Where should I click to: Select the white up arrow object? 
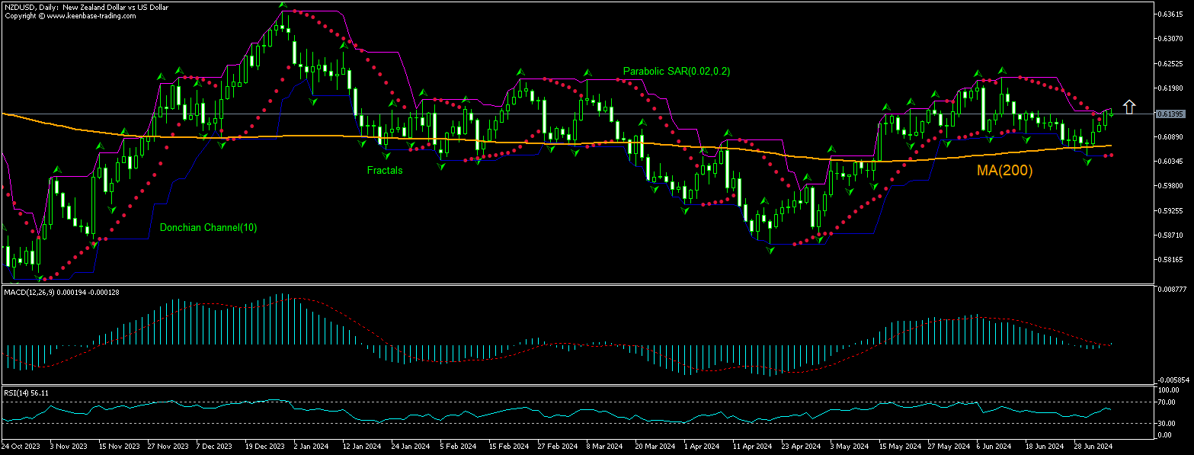point(1130,106)
